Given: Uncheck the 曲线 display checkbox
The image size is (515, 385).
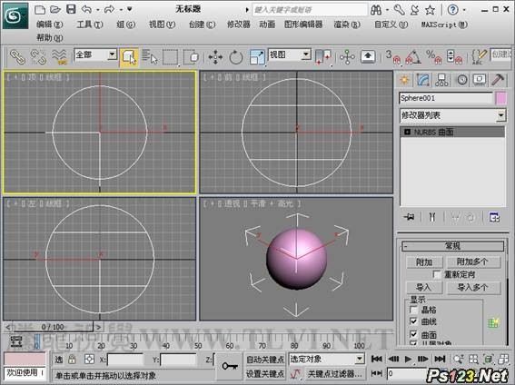Looking at the screenshot, I should [413, 321].
